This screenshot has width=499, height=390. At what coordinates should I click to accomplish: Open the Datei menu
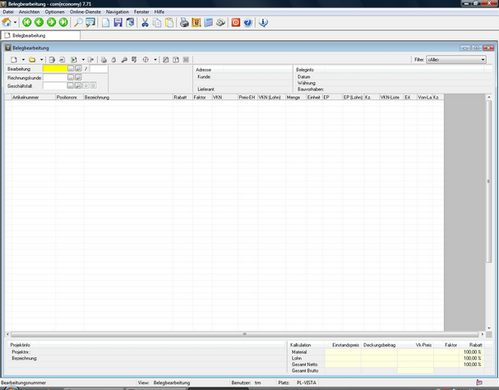[8, 11]
